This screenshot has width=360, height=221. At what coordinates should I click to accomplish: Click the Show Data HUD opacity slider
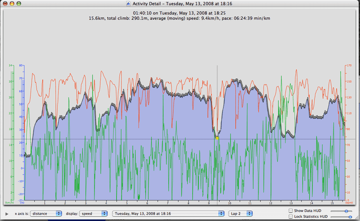click(341, 211)
